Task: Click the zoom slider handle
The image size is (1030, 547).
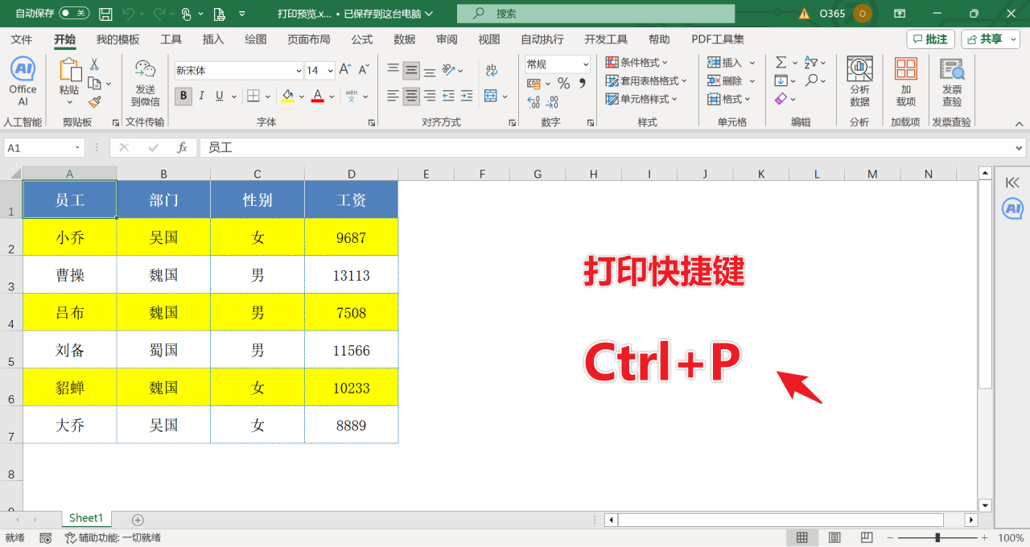Action: [x=937, y=538]
